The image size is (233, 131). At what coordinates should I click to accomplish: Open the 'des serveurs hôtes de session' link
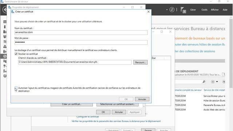coord(200,44)
